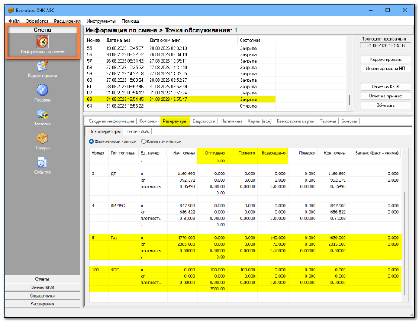Select shift row number 57

click(x=180, y=61)
